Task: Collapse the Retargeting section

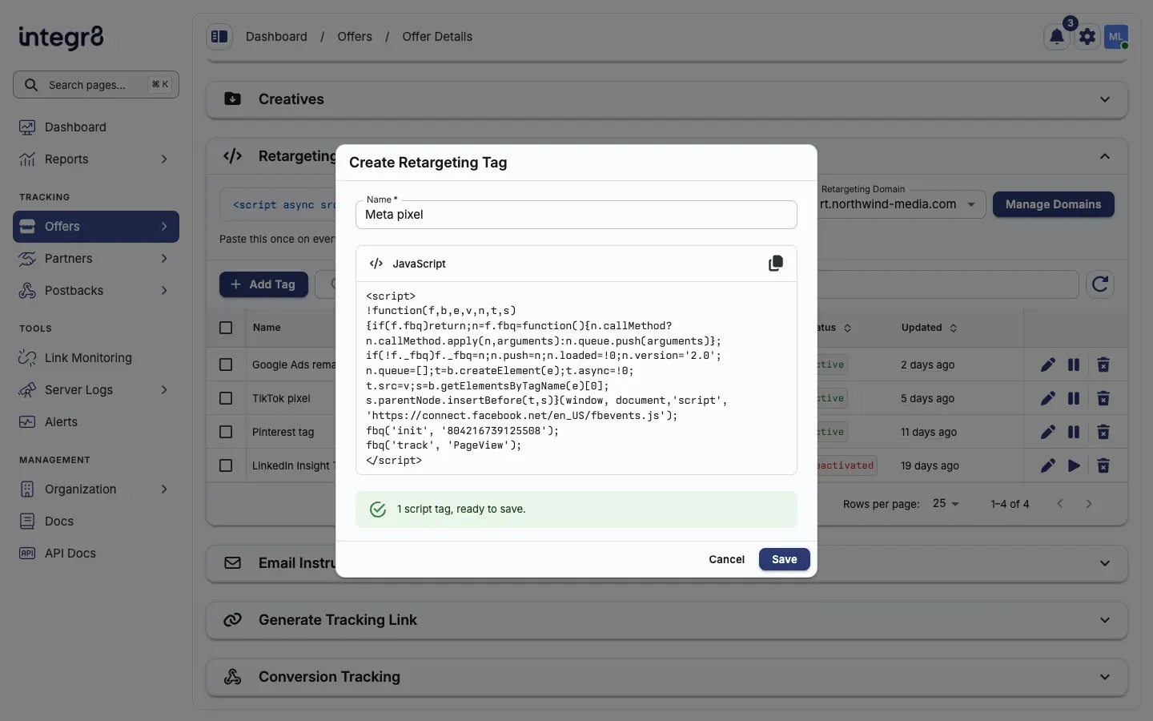Action: click(x=1105, y=156)
